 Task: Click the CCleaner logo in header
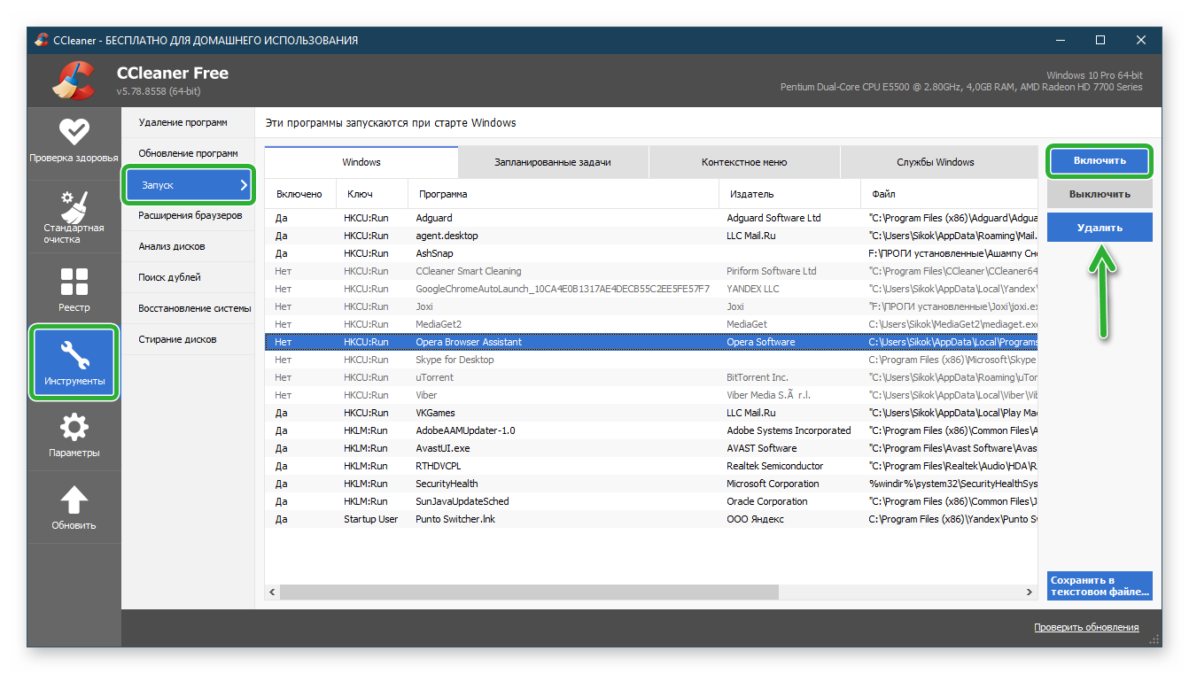74,81
